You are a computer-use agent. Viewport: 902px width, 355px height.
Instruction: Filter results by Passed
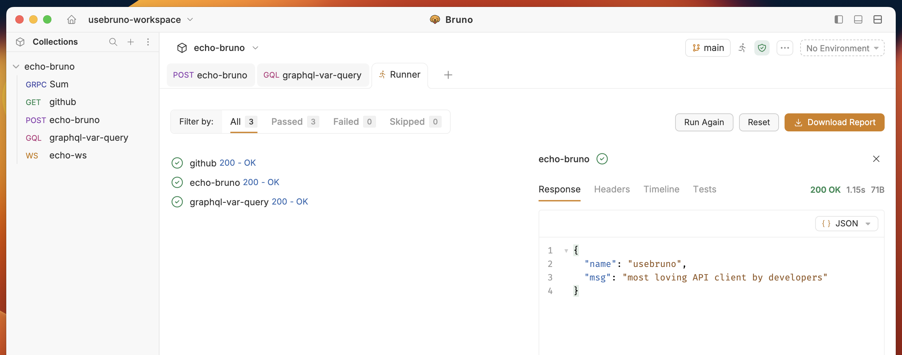tap(295, 122)
